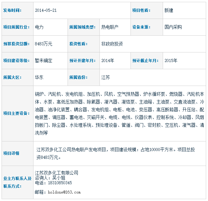The image size is (208, 201).
Task: Select the end year 2015年
Action: [171, 60]
